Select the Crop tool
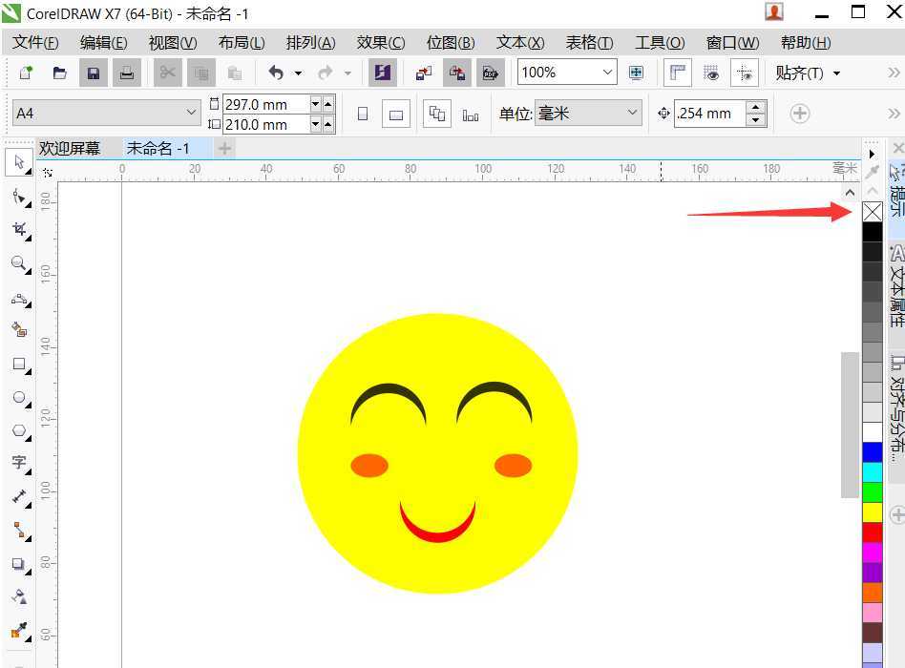 (17, 226)
